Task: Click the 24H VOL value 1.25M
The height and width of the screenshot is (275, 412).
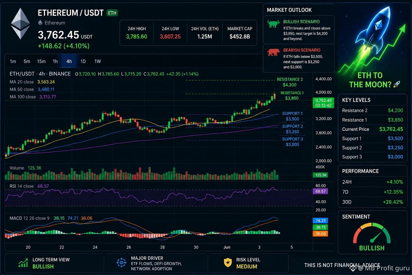Action: (x=205, y=37)
